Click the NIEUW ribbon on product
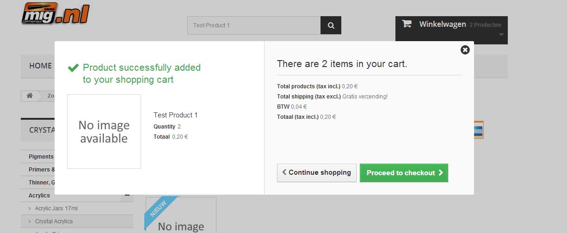Image resolution: width=567 pixels, height=233 pixels. tap(160, 213)
